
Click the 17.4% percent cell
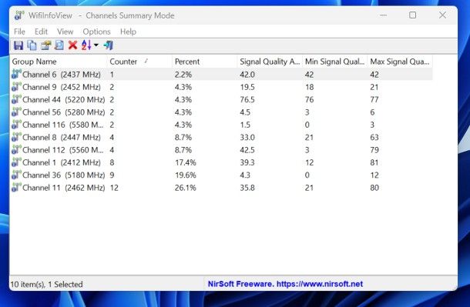(x=185, y=162)
